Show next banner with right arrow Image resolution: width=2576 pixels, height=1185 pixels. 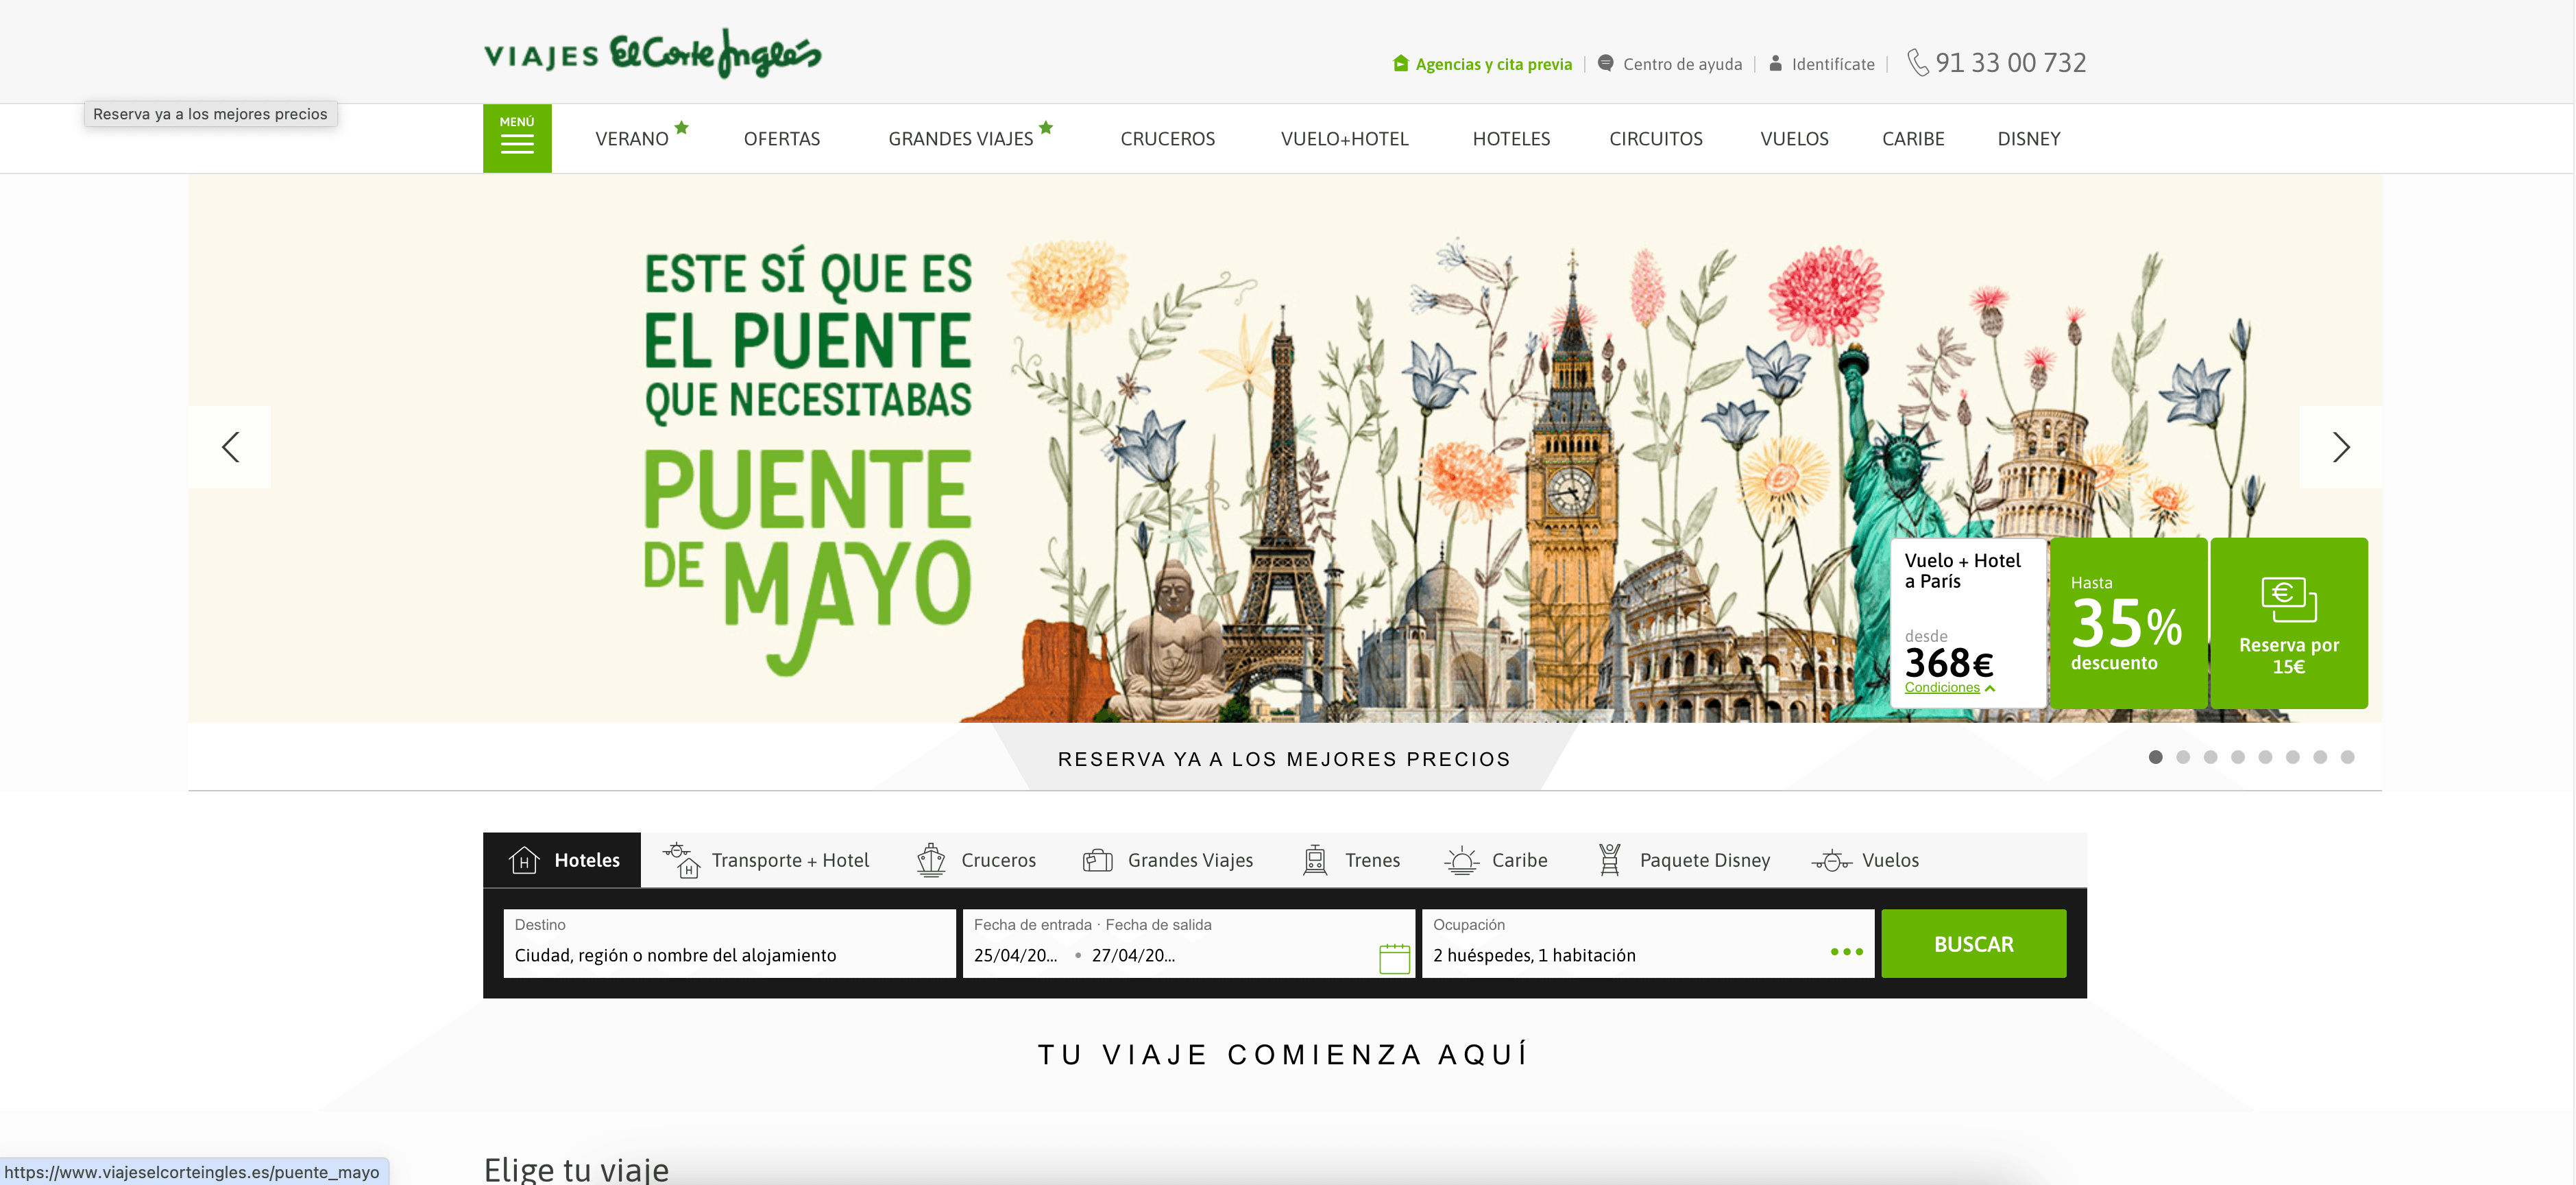pyautogui.click(x=2340, y=447)
